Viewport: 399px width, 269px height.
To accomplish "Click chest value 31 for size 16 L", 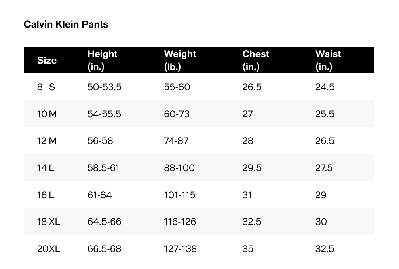I will coord(247,195).
